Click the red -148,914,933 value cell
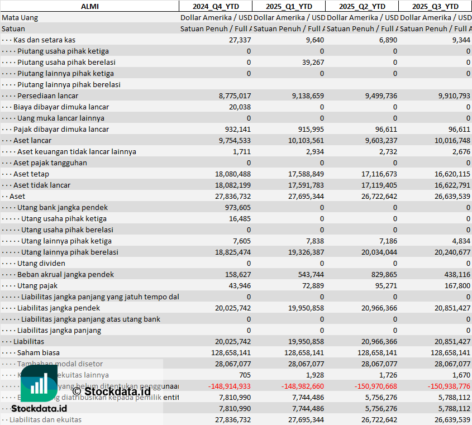The image size is (472, 425). click(x=229, y=386)
